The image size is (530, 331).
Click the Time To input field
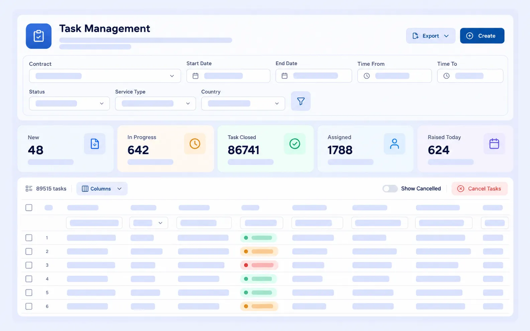470,76
